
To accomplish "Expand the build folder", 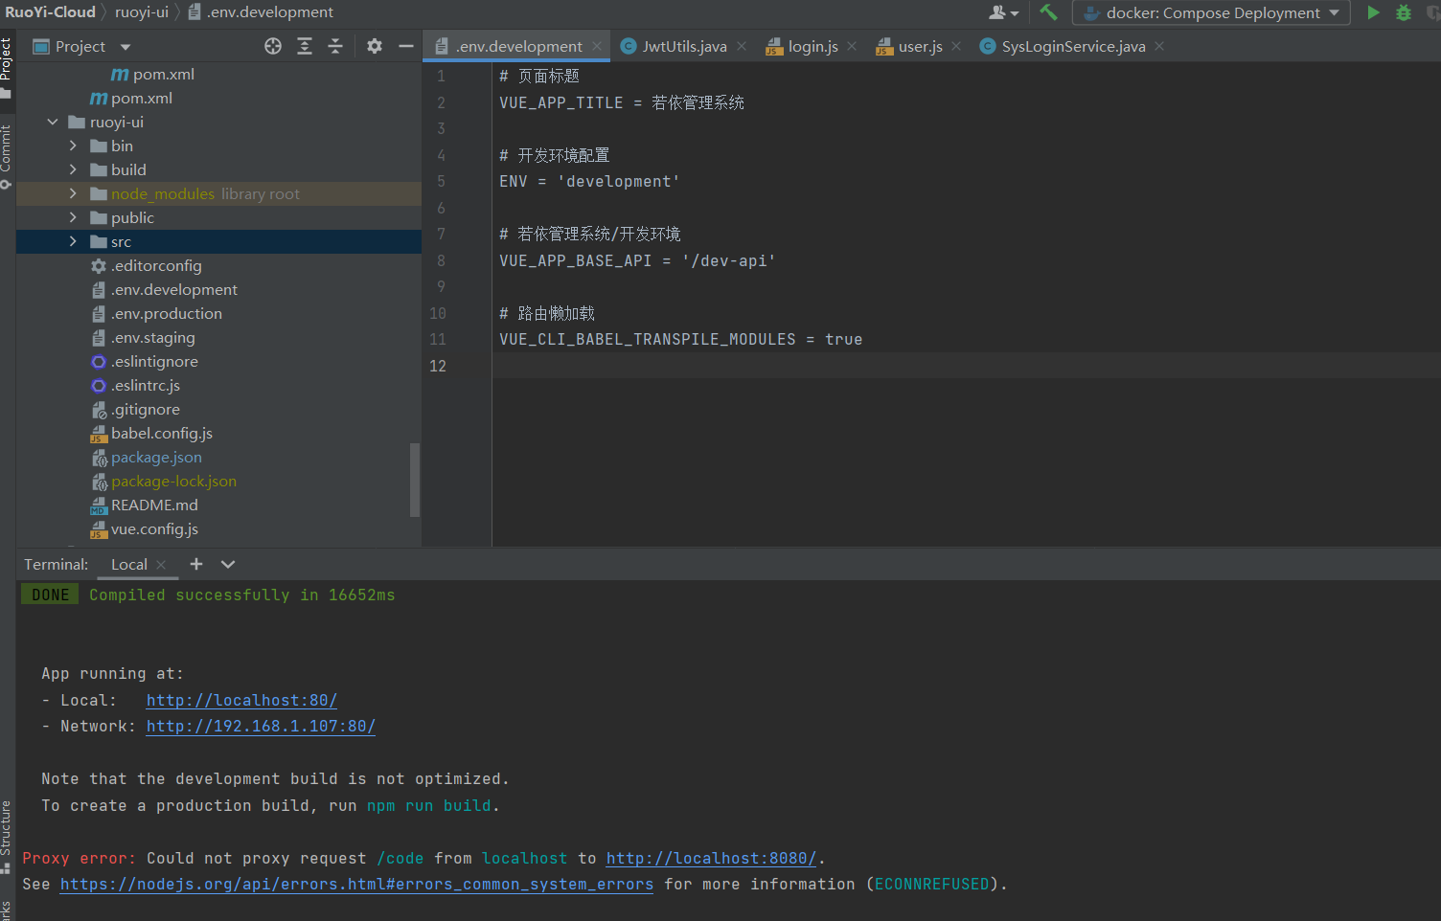I will [x=73, y=169].
